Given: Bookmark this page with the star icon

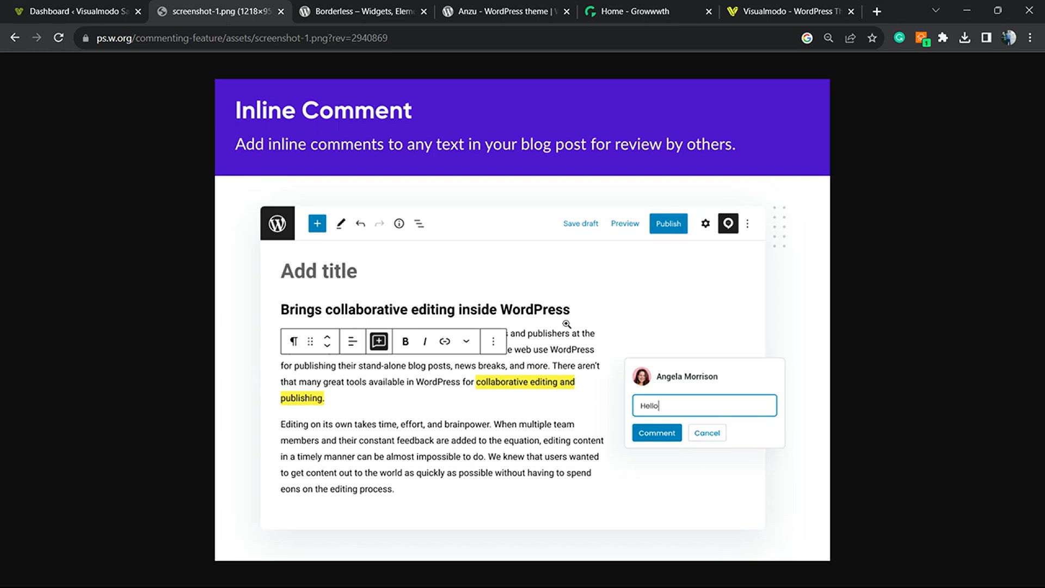Looking at the screenshot, I should (872, 38).
